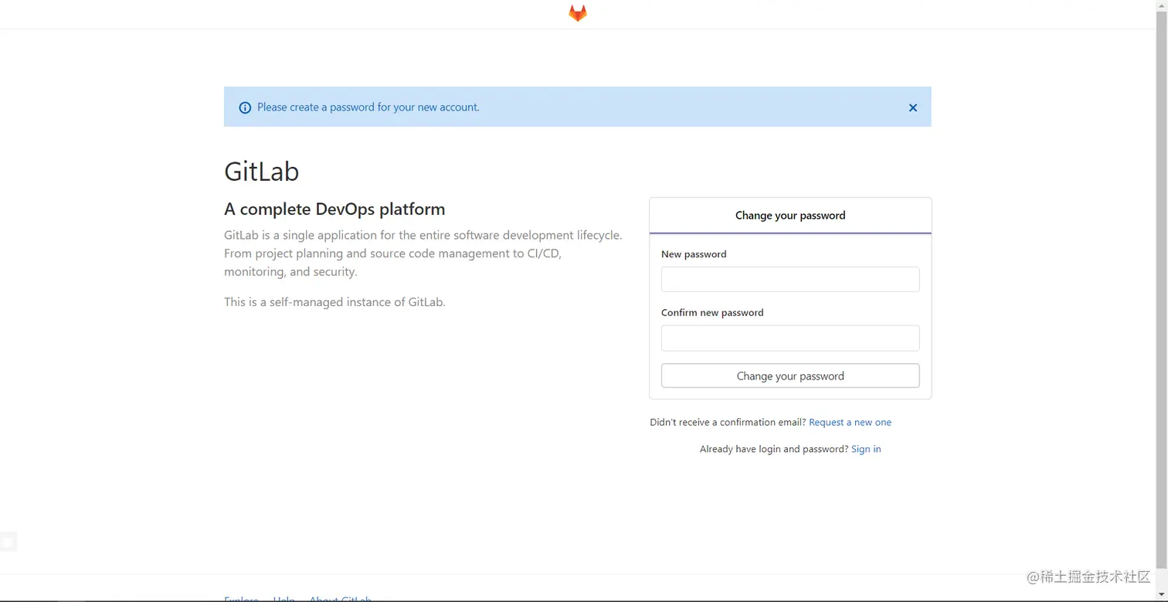This screenshot has width=1168, height=602.
Task: Click 'Already have login and password?' text
Action: coord(774,449)
